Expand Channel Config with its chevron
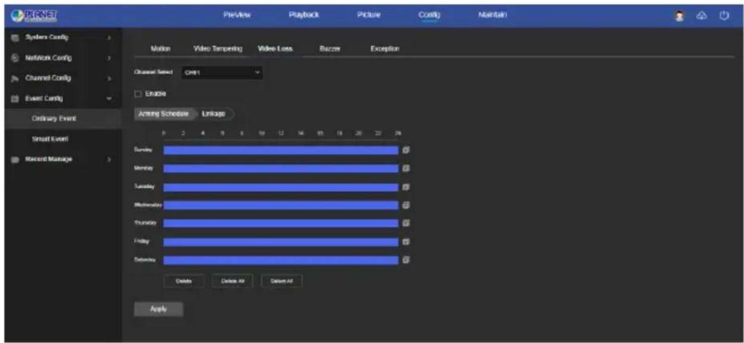Viewport: 744px width, 343px height. pos(109,78)
